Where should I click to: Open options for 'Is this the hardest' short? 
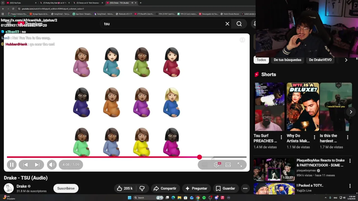click(348, 137)
